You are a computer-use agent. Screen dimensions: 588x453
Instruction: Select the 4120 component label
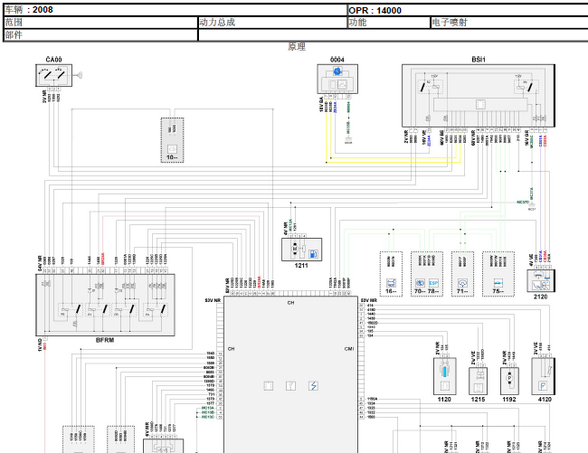click(545, 400)
